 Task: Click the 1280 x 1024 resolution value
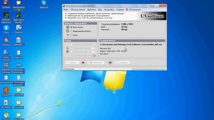127,24
